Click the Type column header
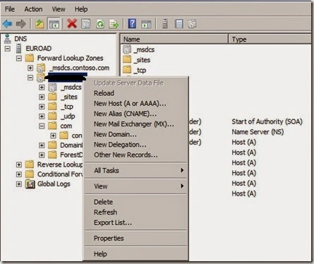 pyautogui.click(x=270, y=39)
